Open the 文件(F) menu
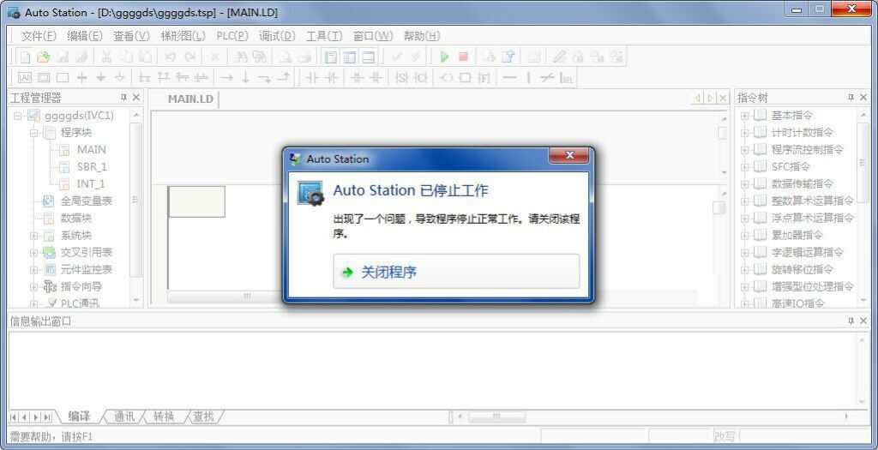 (x=39, y=36)
